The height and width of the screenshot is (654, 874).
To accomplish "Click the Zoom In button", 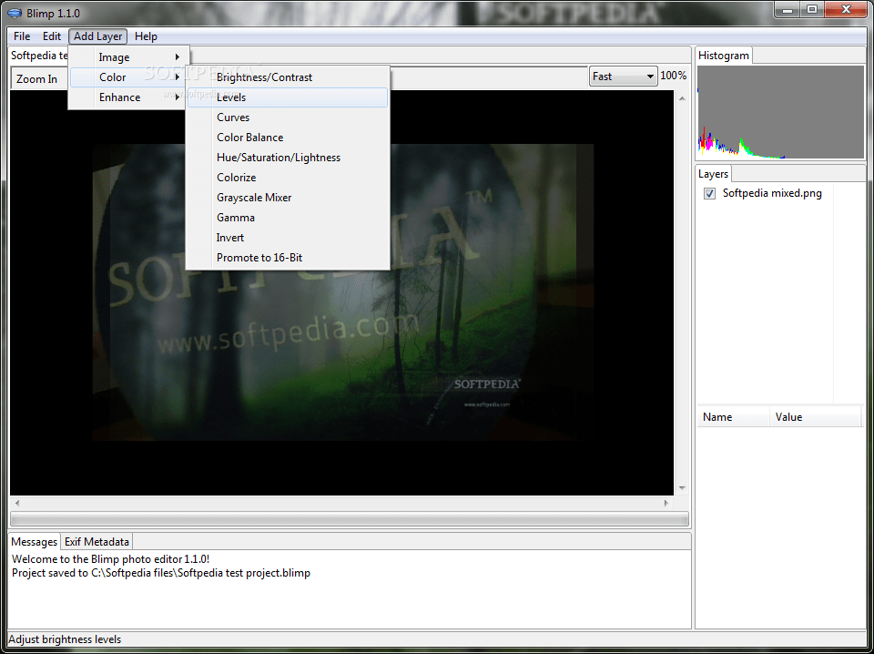I will click(x=36, y=78).
